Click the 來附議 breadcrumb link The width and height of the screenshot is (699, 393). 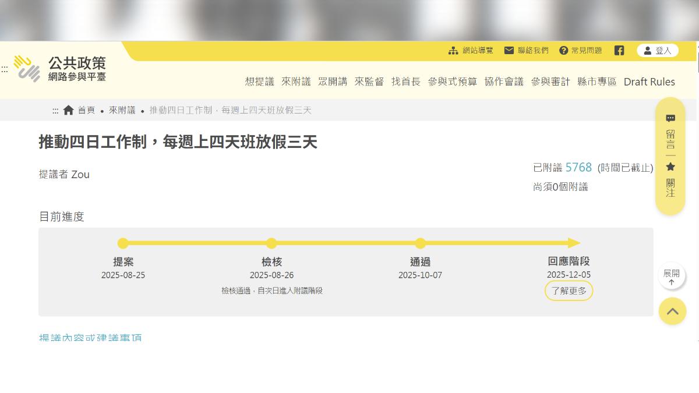122,110
